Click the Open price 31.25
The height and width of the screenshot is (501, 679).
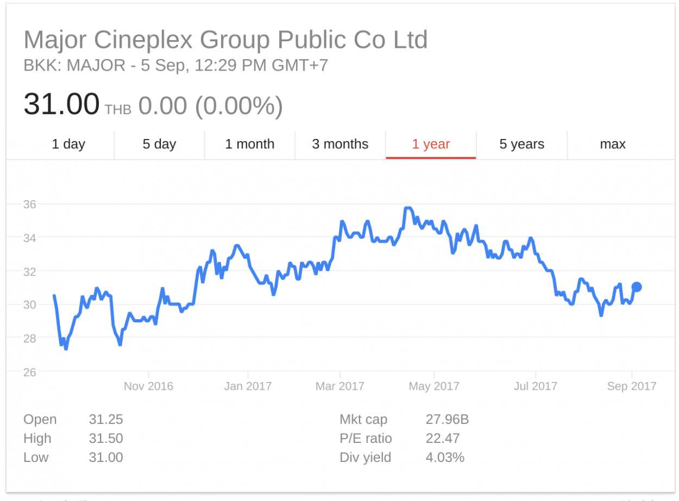(x=106, y=420)
